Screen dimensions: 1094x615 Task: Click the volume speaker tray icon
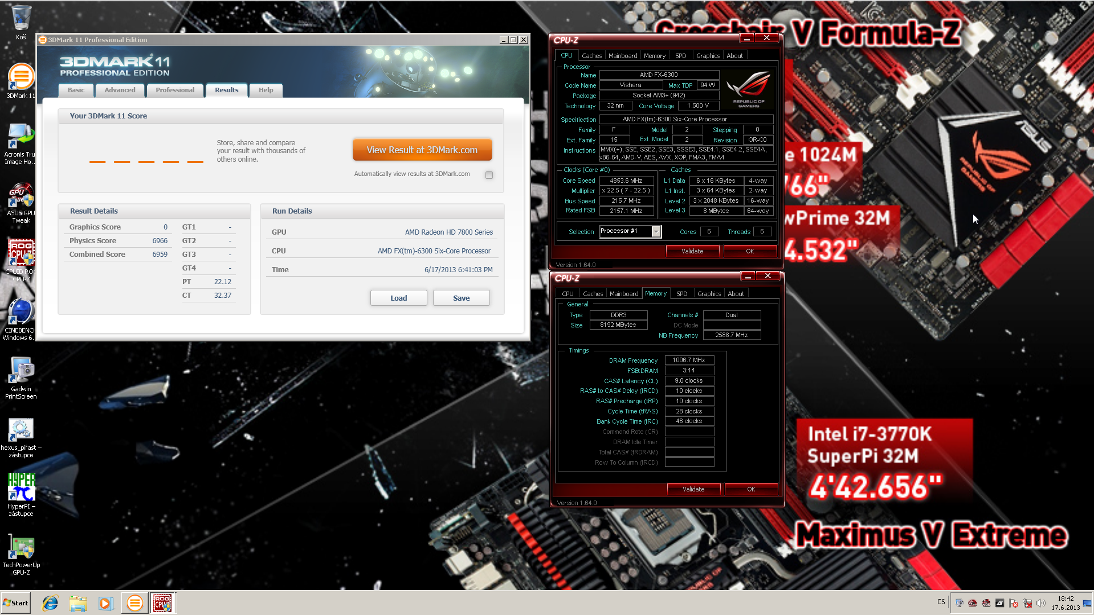tap(1041, 603)
